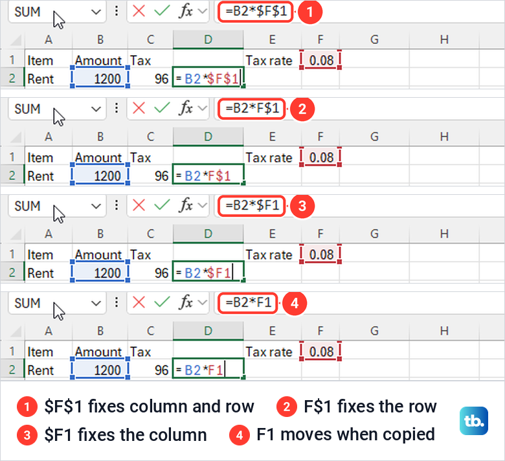This screenshot has width=505, height=461.
Task: Click the SUM Name Box beside =B2*F1
Action: click(x=57, y=303)
